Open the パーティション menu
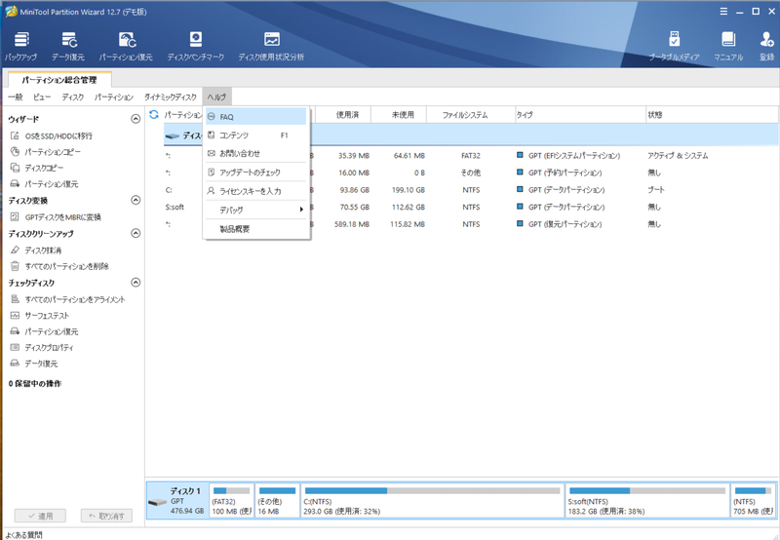The width and height of the screenshot is (780, 540). [x=114, y=96]
